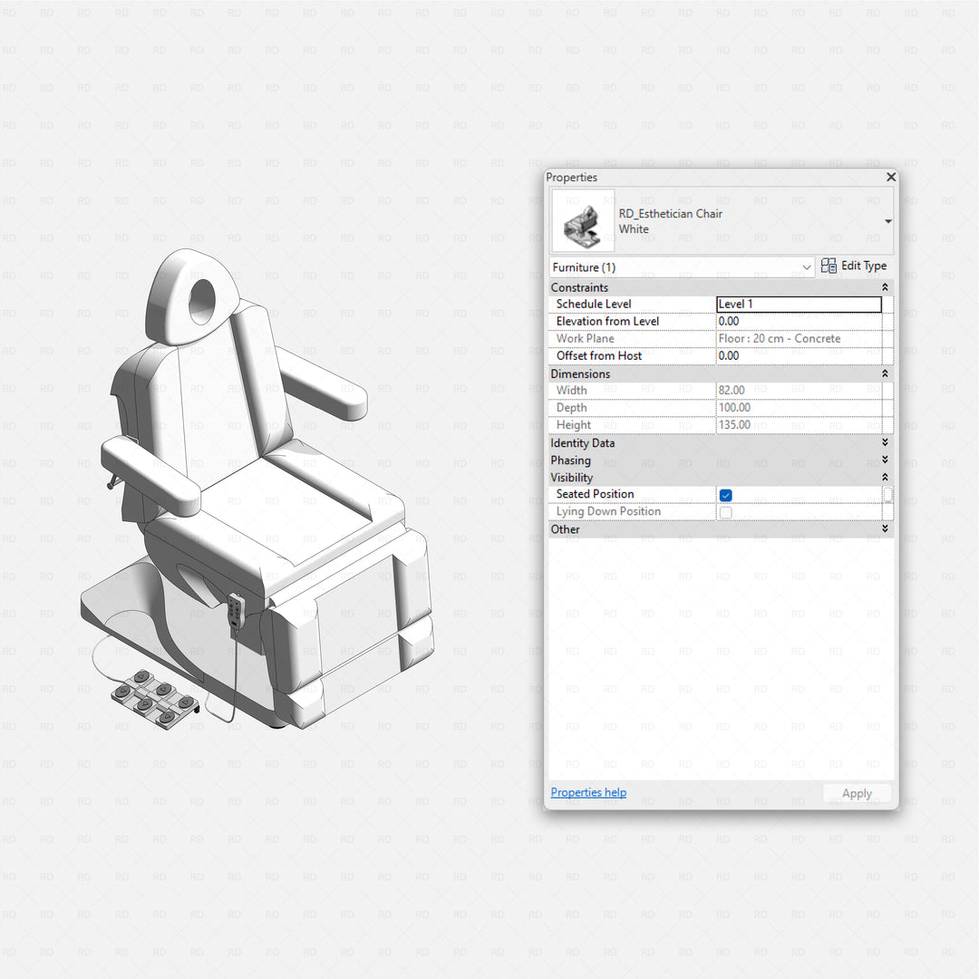The height and width of the screenshot is (979, 979).
Task: Open the Properties help link
Action: click(x=588, y=792)
